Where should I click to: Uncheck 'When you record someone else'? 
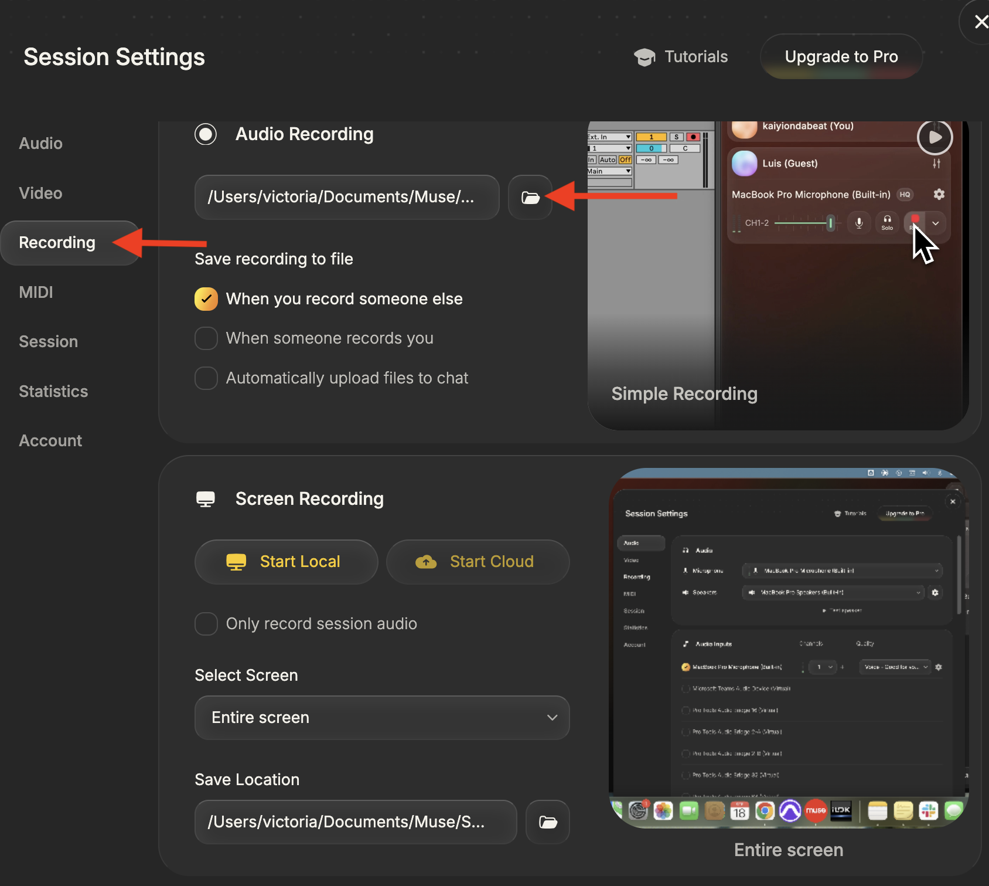pos(206,299)
